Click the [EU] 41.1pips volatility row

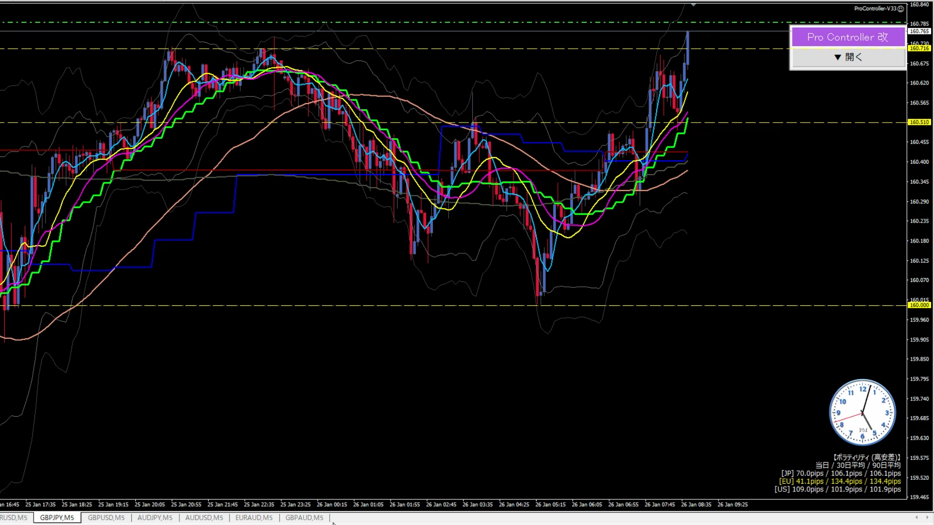coord(840,481)
